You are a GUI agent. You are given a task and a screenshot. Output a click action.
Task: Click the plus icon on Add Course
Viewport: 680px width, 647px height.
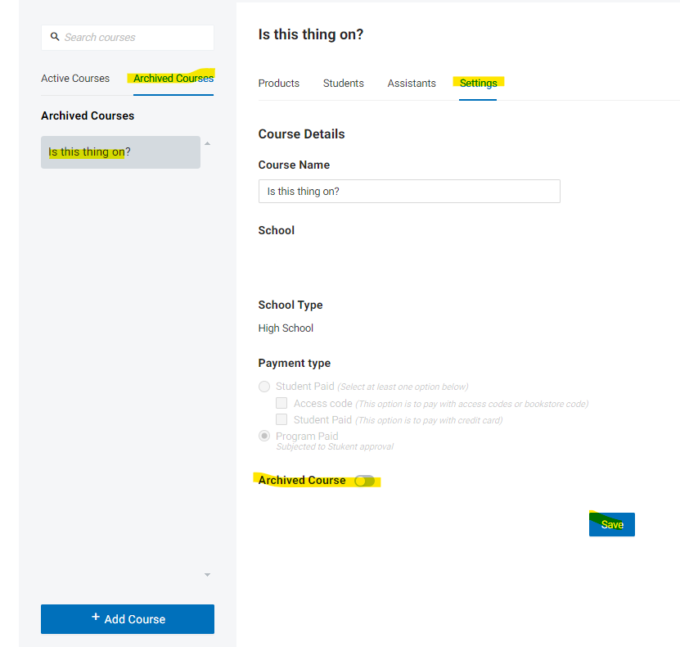[x=96, y=617]
